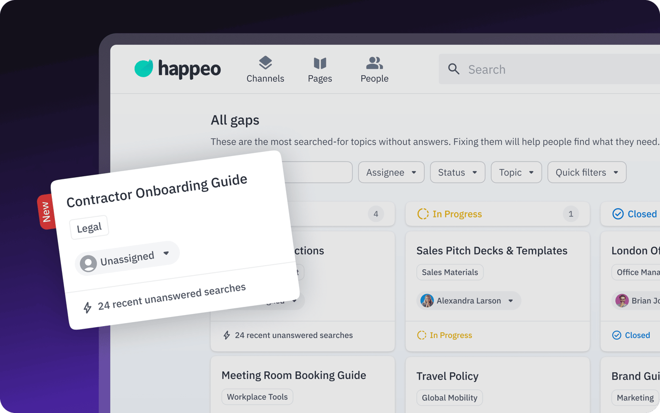Open the Pages section icon
Image resolution: width=660 pixels, height=413 pixels.
point(320,62)
